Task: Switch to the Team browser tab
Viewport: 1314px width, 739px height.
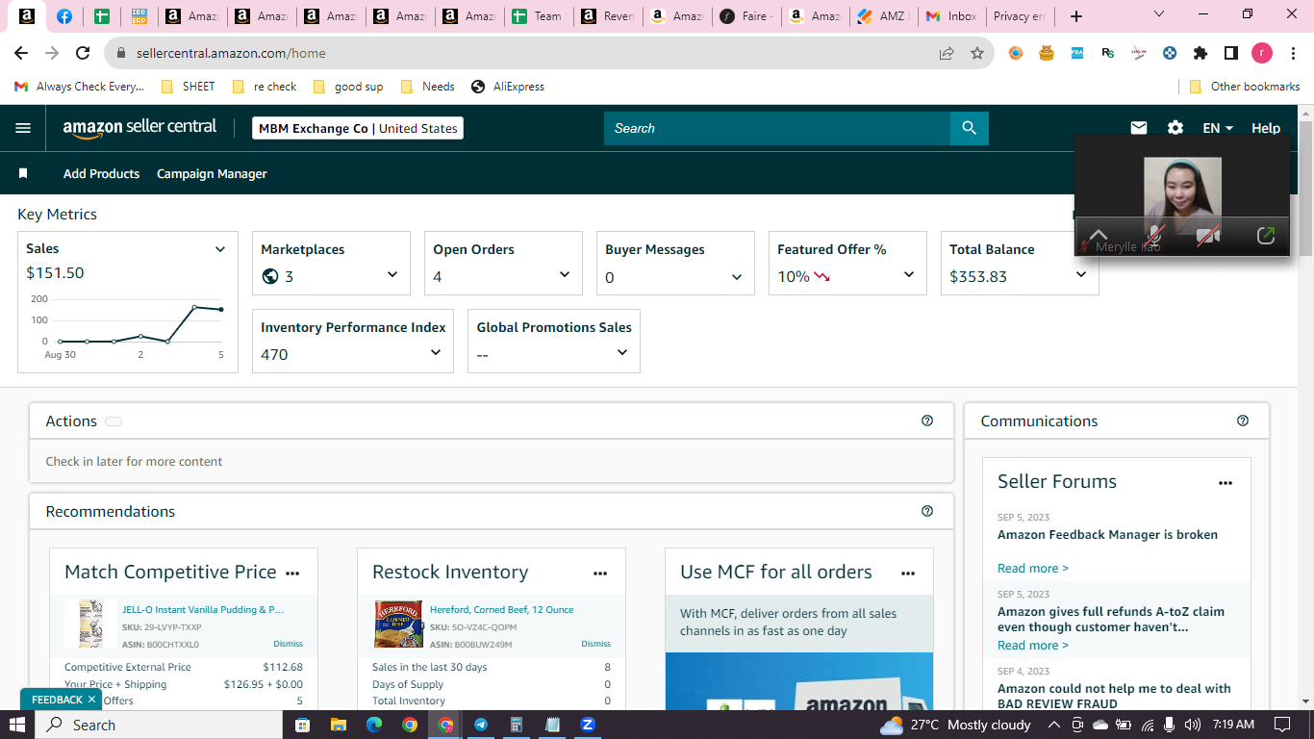Action: [537, 16]
